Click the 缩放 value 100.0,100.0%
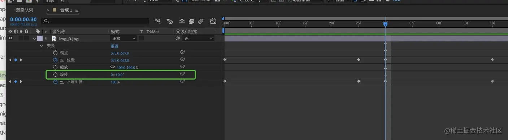Screen dimensions: 508x140 click(x=127, y=68)
